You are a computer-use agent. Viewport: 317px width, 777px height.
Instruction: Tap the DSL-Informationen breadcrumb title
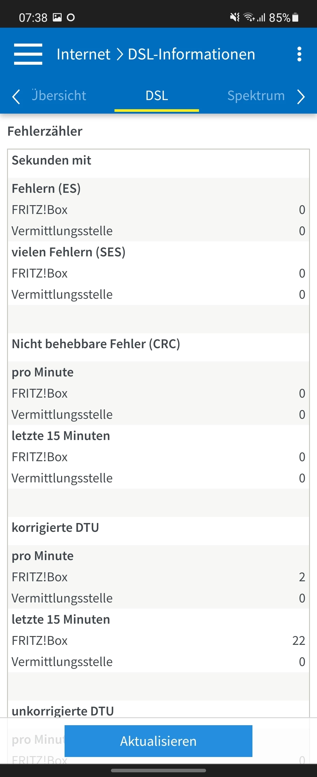(191, 54)
